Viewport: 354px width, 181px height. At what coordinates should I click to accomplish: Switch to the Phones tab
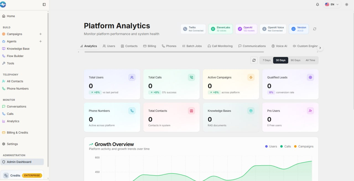click(x=169, y=46)
